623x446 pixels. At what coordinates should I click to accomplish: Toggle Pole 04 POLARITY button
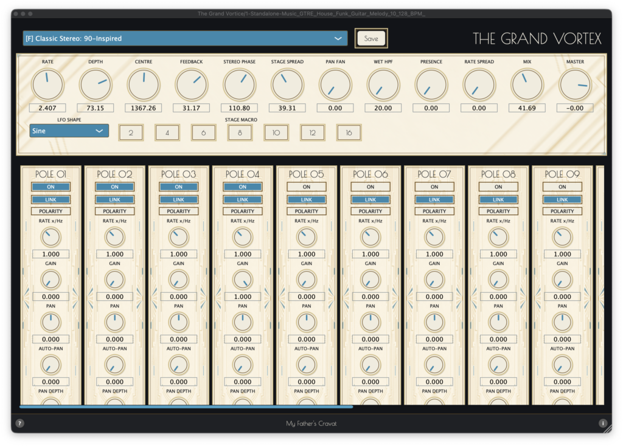(243, 211)
